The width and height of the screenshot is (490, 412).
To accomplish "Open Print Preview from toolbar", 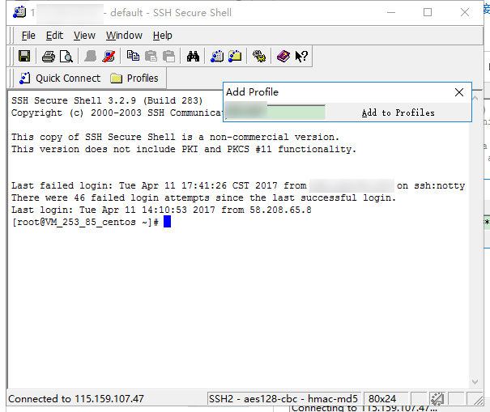I will [x=66, y=57].
